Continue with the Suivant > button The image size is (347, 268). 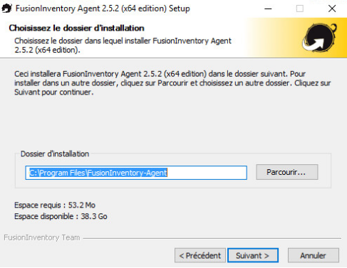[253, 255]
